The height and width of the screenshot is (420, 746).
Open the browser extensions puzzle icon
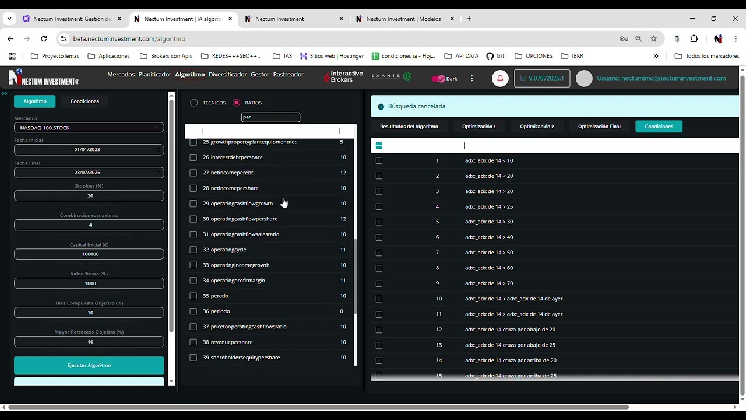[x=694, y=38]
